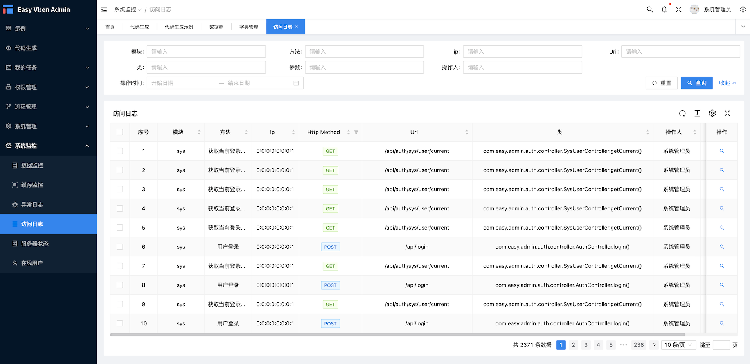Open 服务器状态 in the sidebar
Viewport: 750px width, 364px height.
(49, 244)
